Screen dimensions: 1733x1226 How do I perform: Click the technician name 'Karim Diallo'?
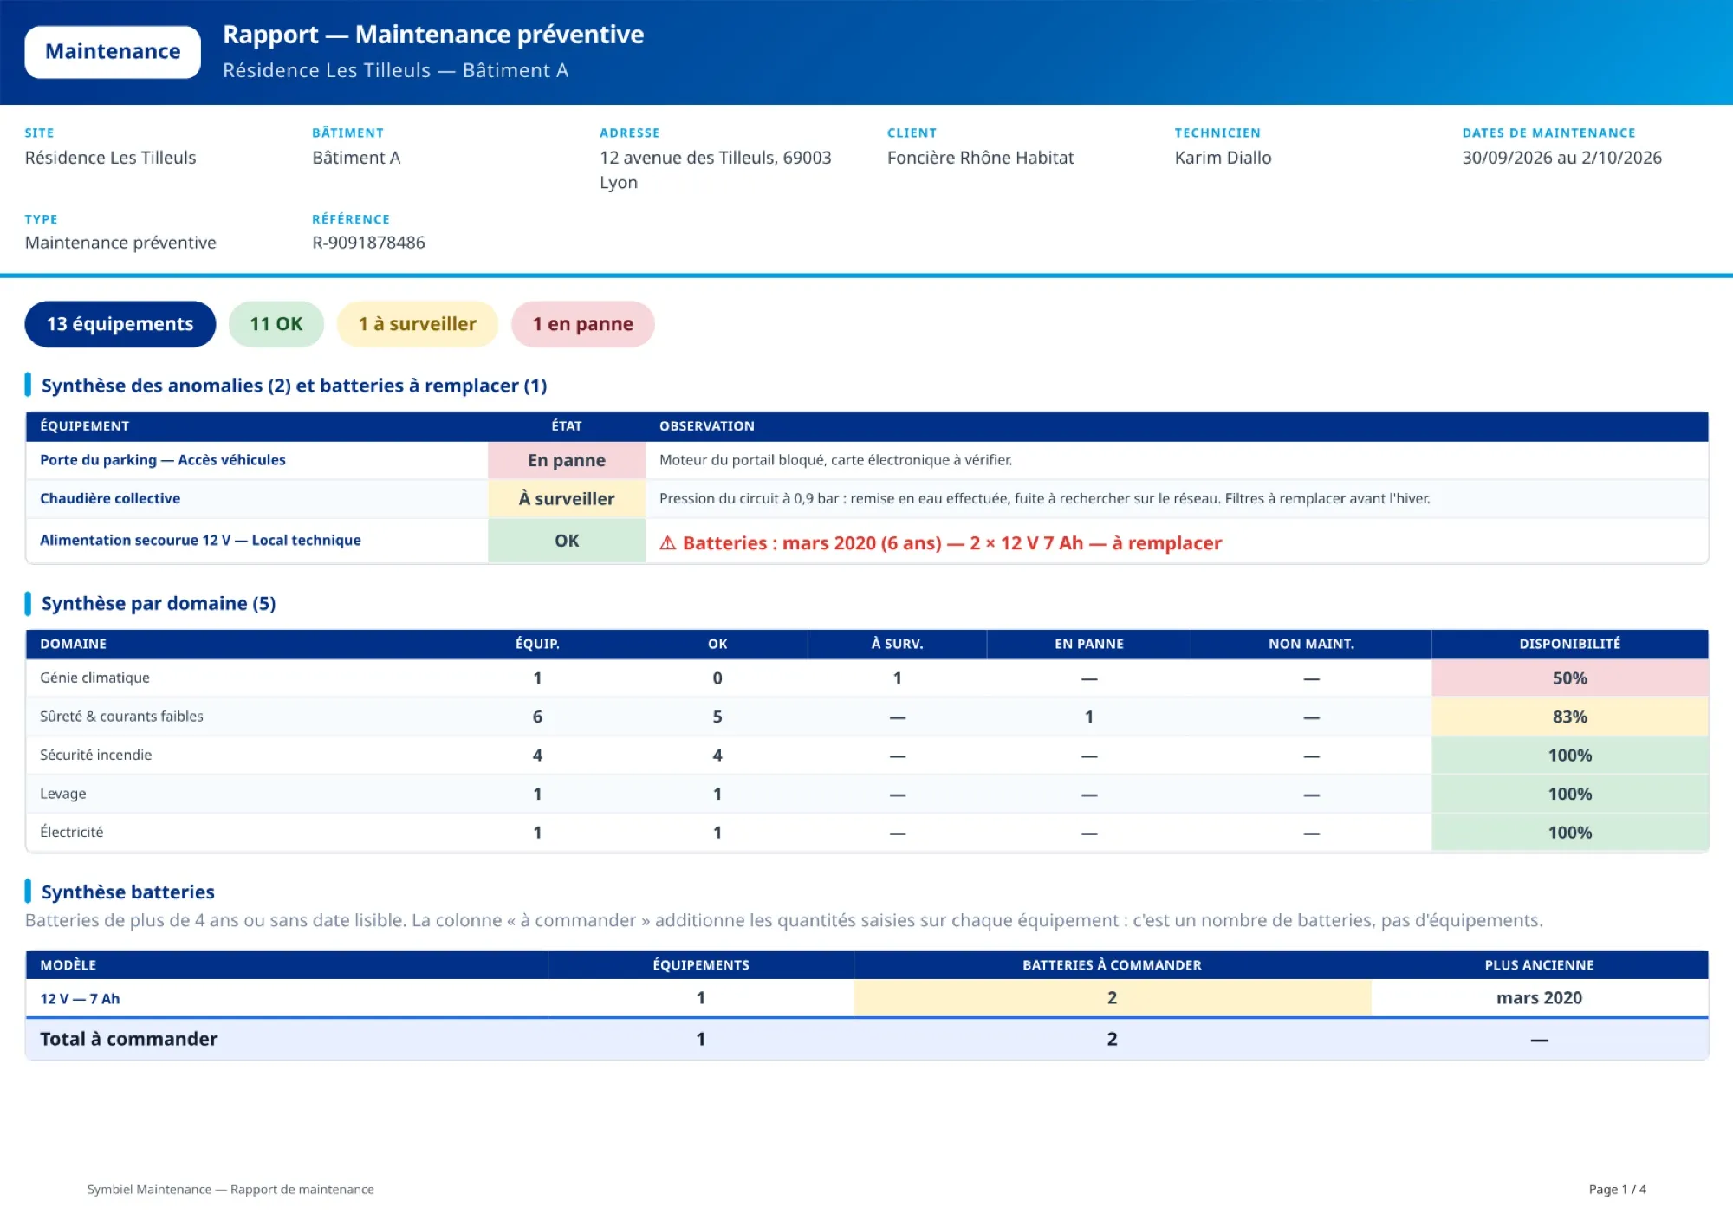click(1223, 158)
